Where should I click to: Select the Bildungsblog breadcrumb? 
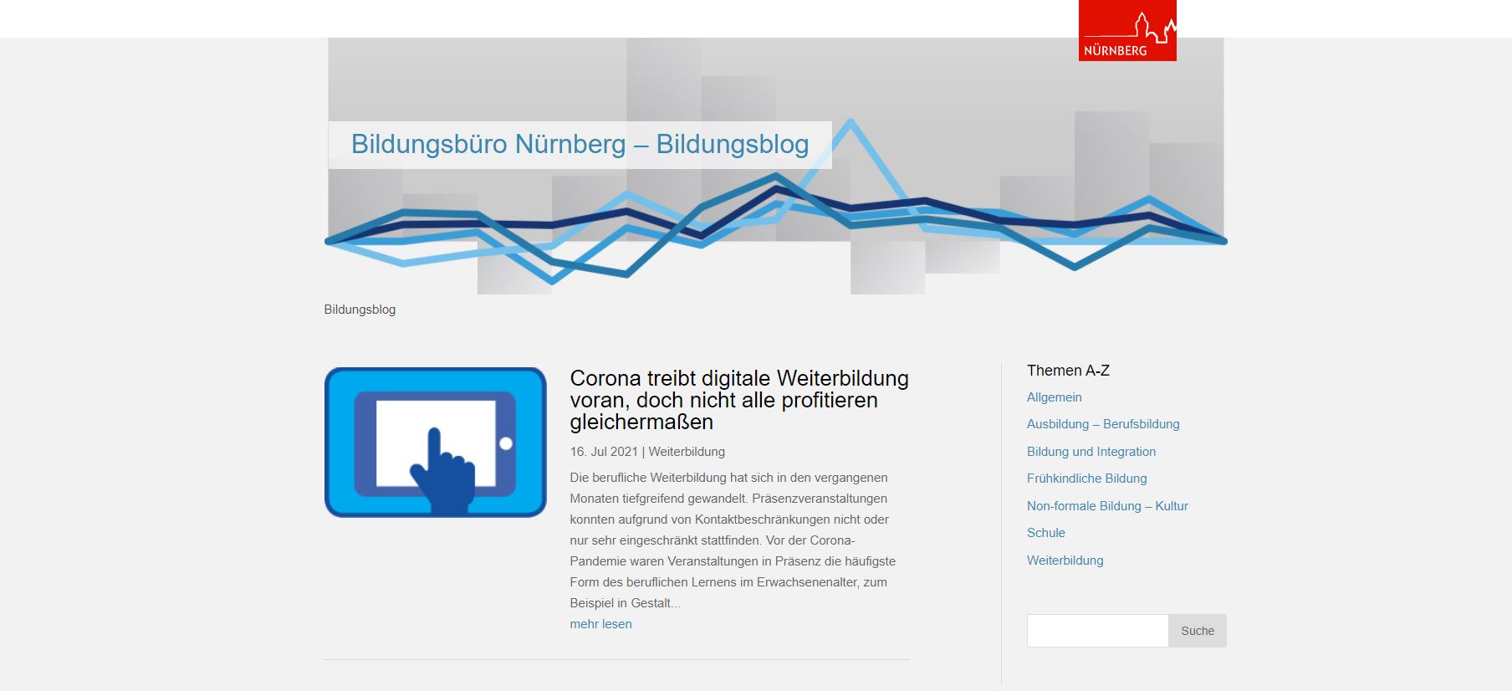360,310
